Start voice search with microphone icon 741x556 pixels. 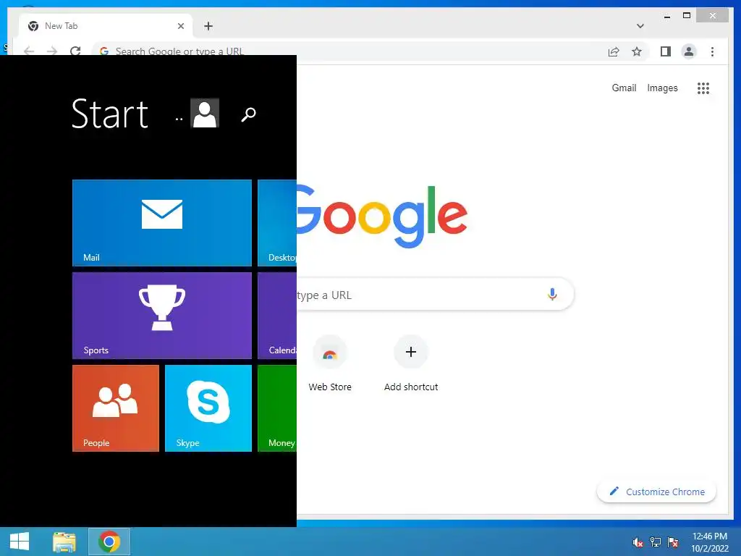tap(552, 294)
